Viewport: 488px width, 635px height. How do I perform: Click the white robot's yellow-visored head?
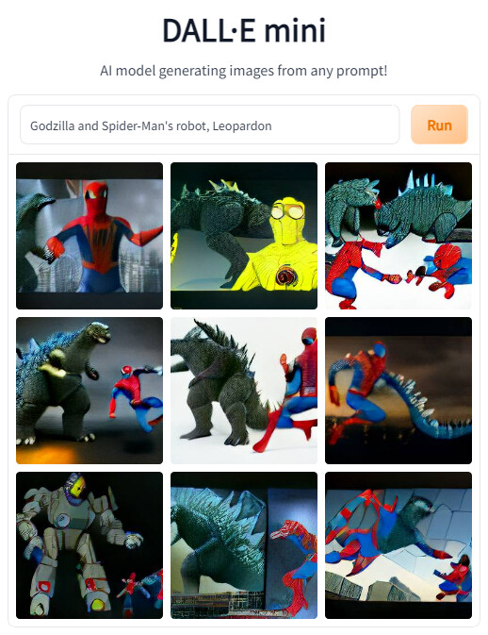pyautogui.click(x=76, y=489)
